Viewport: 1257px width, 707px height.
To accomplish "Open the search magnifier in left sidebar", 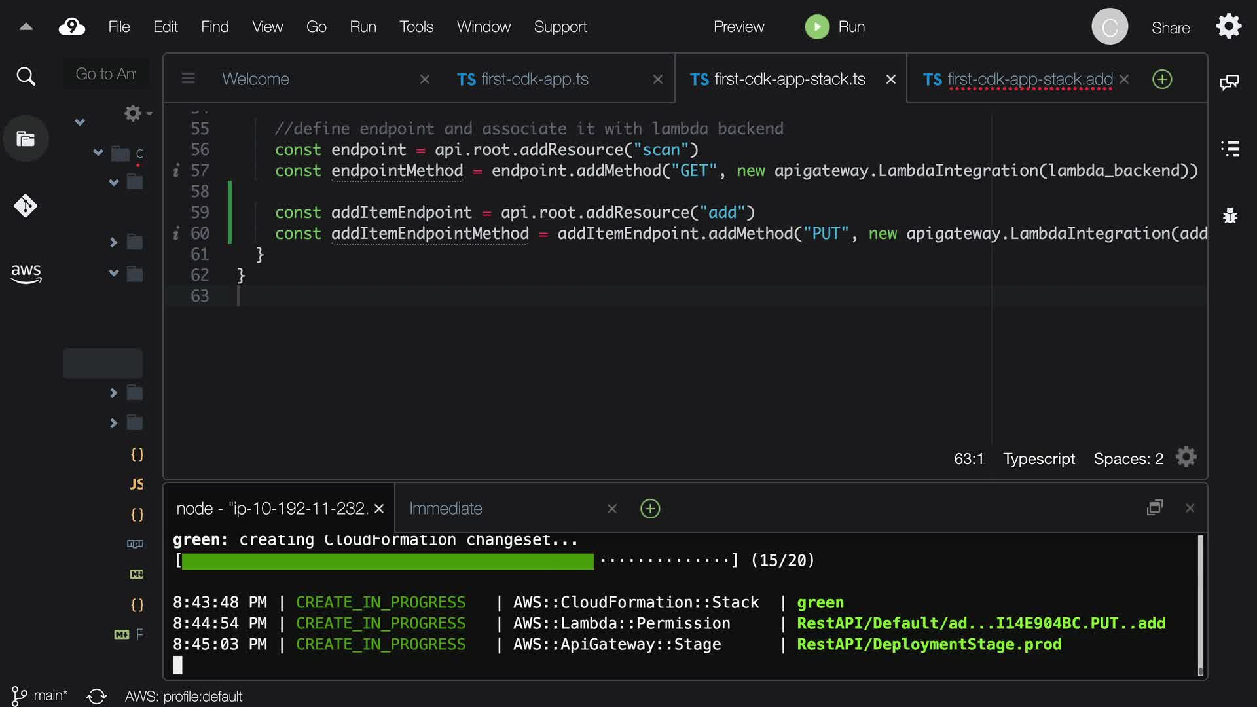I will [x=26, y=77].
